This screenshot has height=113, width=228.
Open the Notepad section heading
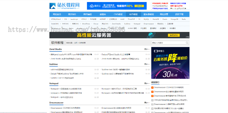[54, 83]
